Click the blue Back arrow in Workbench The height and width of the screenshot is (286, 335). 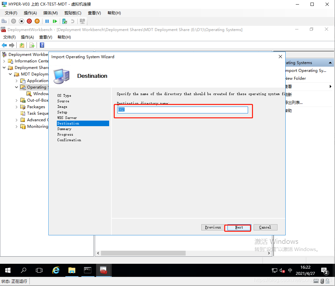[4, 45]
